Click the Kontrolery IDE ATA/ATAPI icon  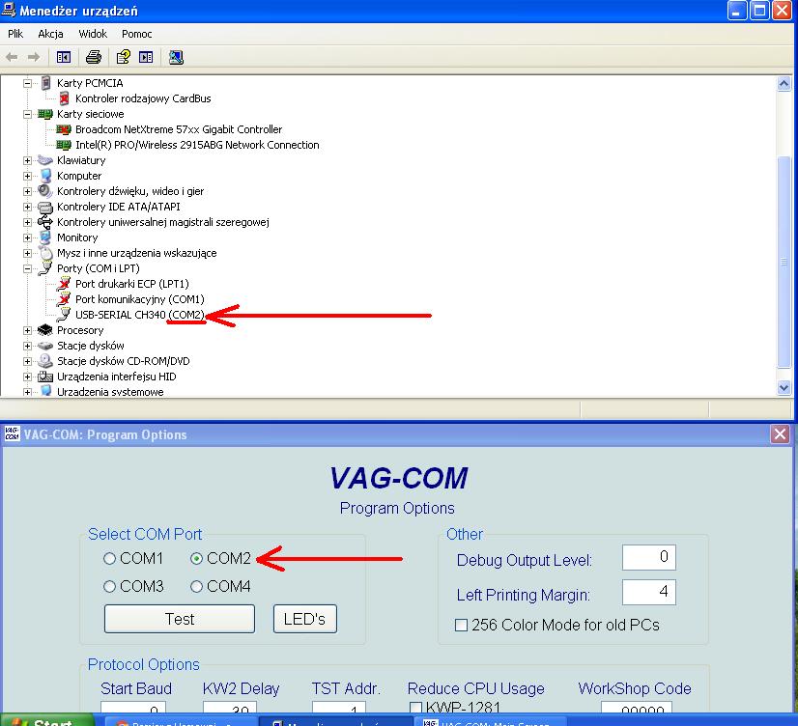point(45,207)
